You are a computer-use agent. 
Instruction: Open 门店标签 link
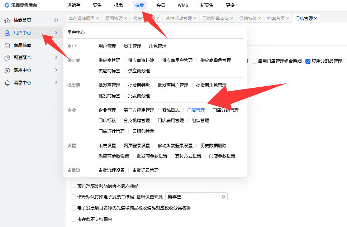pos(107,120)
